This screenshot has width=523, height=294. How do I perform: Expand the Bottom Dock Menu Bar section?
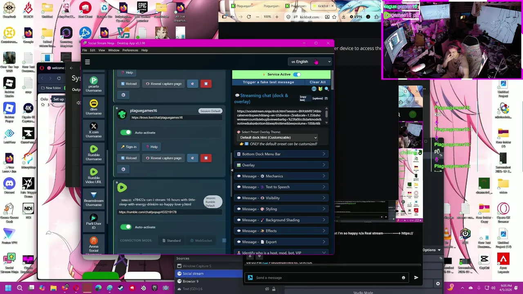tap(281, 154)
